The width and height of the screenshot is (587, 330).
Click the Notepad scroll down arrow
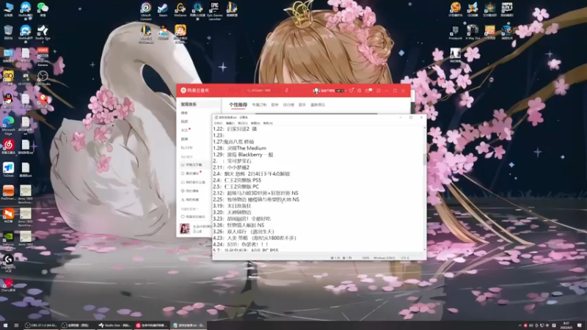click(x=425, y=249)
